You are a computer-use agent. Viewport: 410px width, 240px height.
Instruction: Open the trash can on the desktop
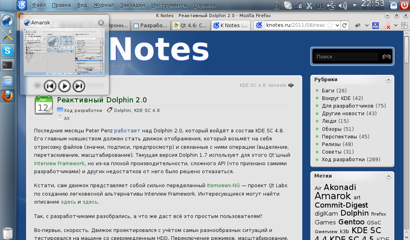[x=8, y=233]
